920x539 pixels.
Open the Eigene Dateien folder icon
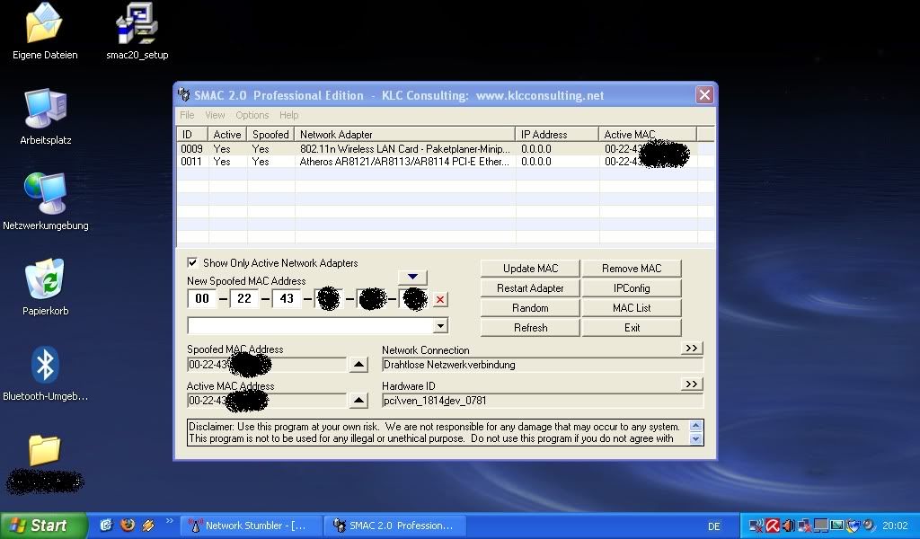44,25
